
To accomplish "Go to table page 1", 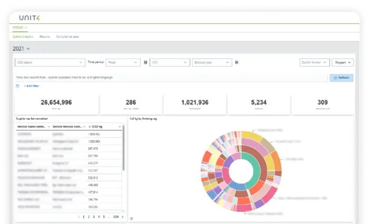I will 83,217.
